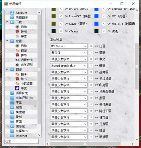Reset the ATLAS (英语) color
Viewport: 141px width, 148px height.
(x=61, y=24)
